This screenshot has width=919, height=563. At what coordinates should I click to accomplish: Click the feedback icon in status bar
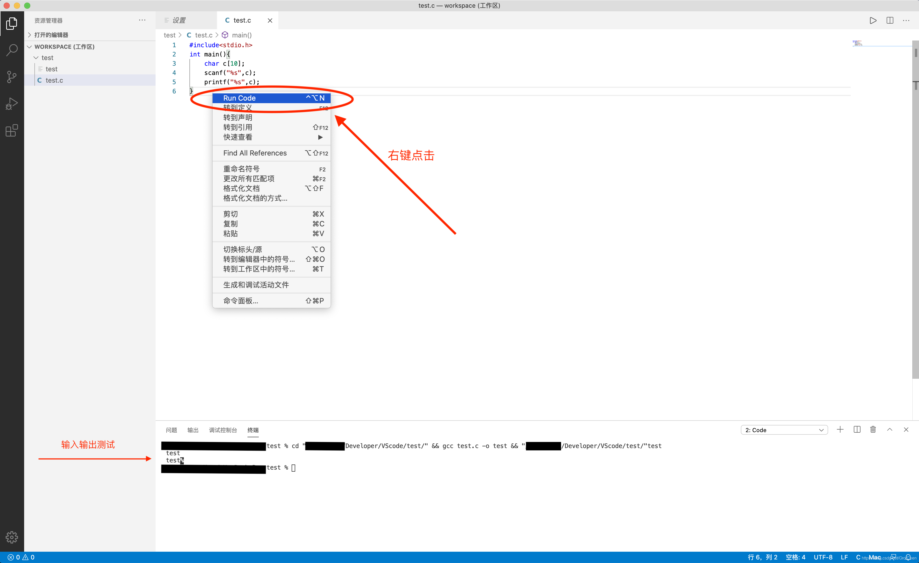coord(893,557)
